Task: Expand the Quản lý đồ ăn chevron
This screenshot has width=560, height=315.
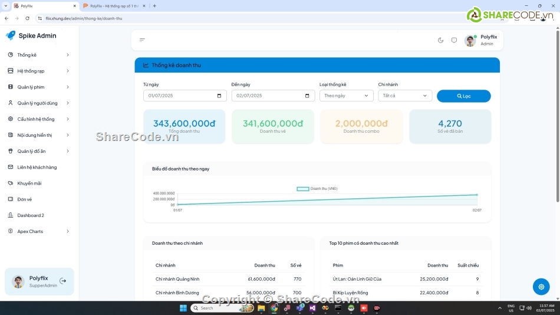Action: pyautogui.click(x=68, y=151)
